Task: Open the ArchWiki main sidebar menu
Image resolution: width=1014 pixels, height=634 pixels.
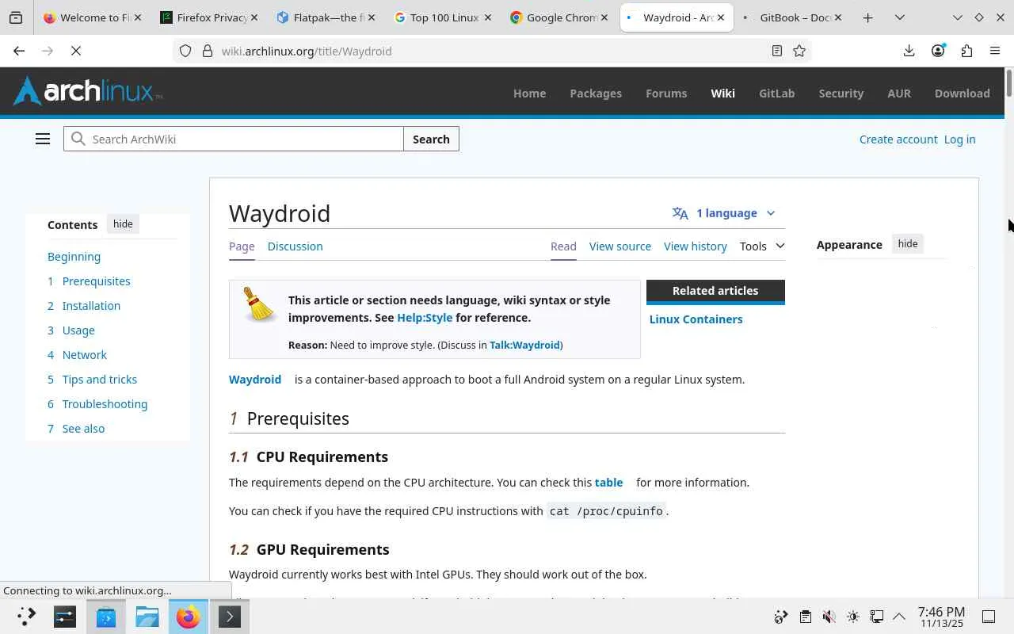Action: click(43, 139)
